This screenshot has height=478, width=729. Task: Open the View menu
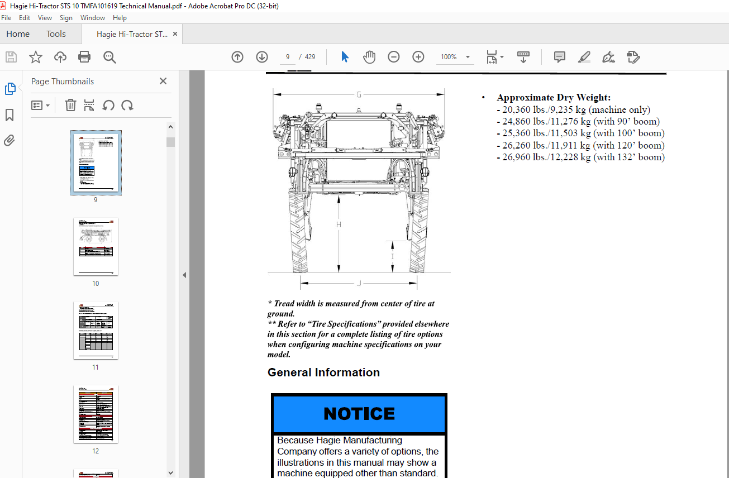pos(45,18)
